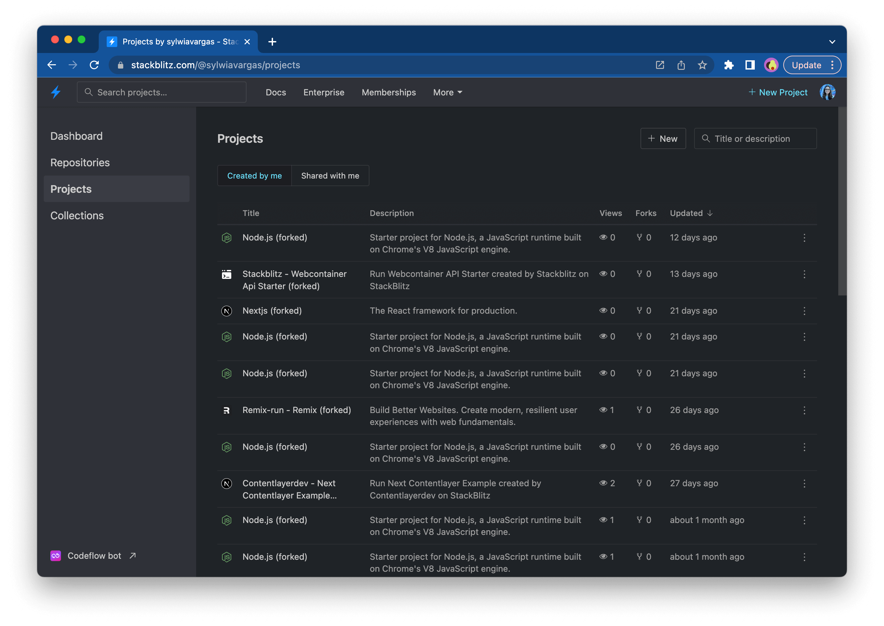Select the Created by me filter
The image size is (884, 626).
coord(254,176)
